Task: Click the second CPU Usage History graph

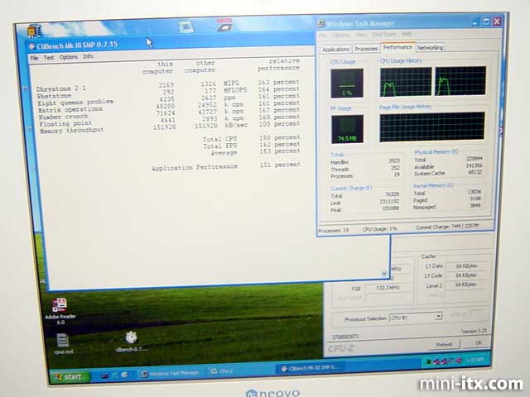Action: [460, 81]
